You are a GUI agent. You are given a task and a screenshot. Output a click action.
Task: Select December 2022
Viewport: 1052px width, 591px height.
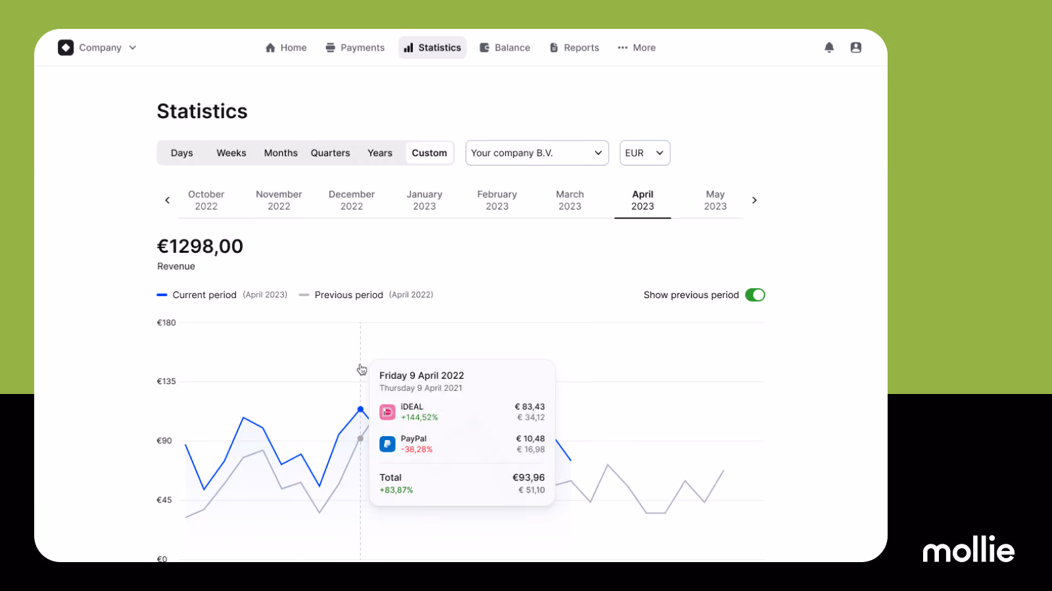click(352, 200)
